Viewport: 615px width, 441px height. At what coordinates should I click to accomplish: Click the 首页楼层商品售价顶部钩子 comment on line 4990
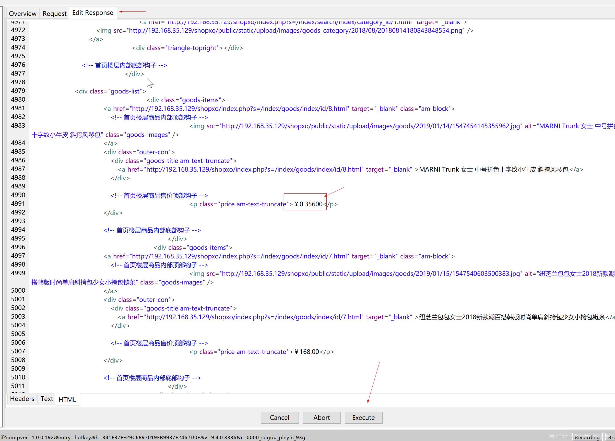coord(159,195)
